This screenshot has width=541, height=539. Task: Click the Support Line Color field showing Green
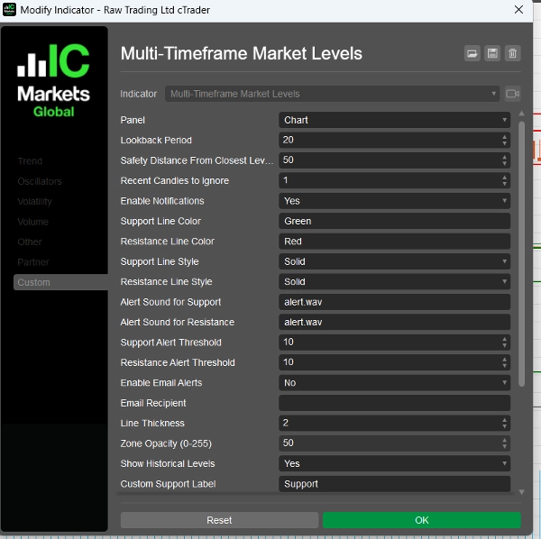[x=394, y=221]
